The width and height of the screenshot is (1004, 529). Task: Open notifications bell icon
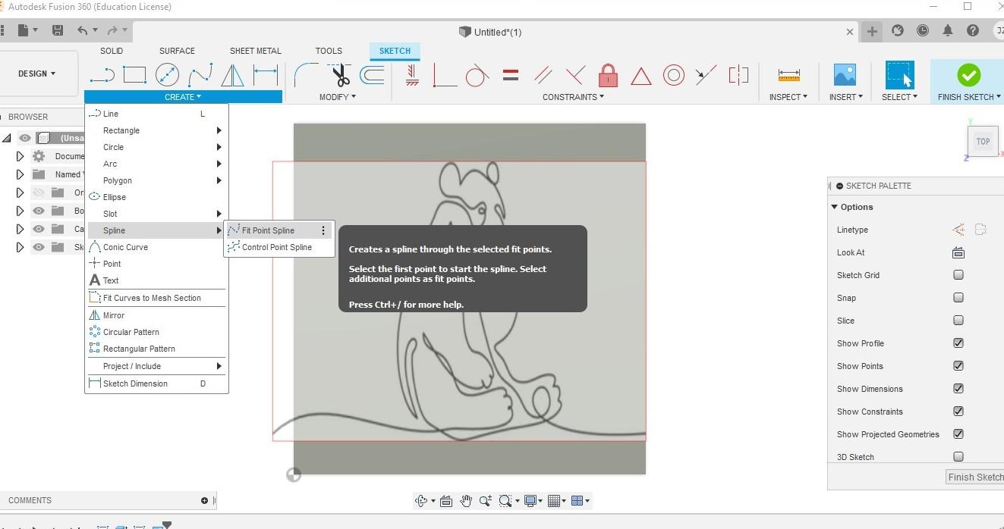point(948,30)
